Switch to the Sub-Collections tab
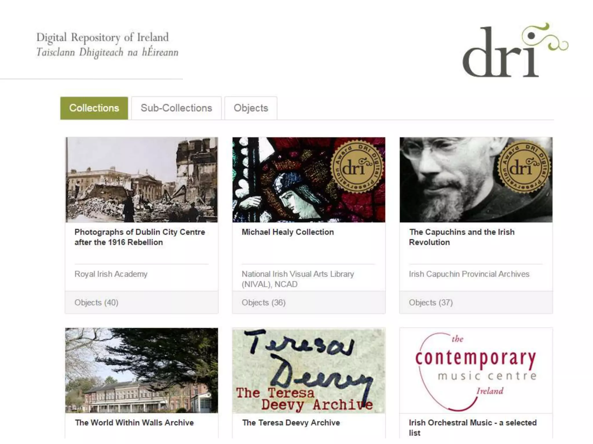The height and width of the screenshot is (444, 593). pyautogui.click(x=176, y=108)
